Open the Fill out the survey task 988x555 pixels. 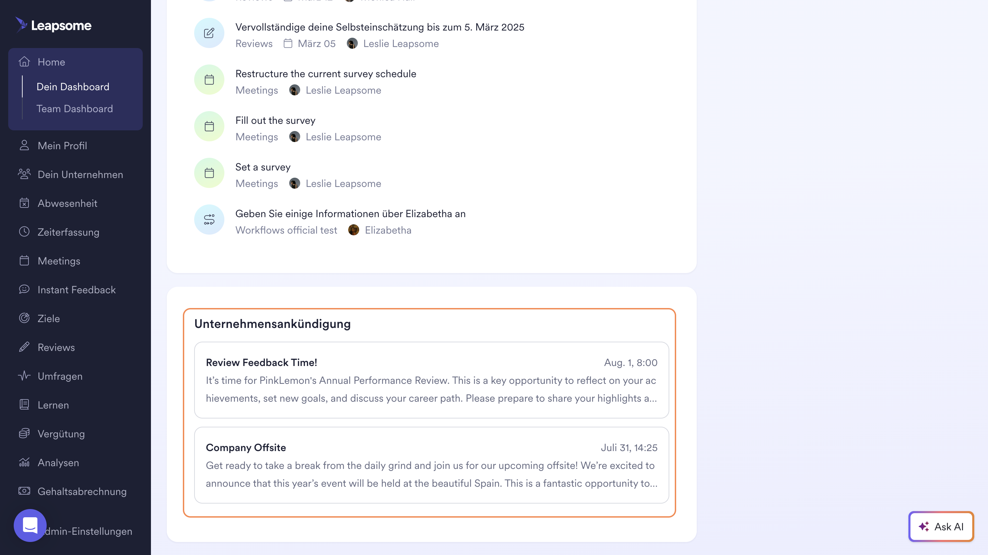[x=275, y=120]
